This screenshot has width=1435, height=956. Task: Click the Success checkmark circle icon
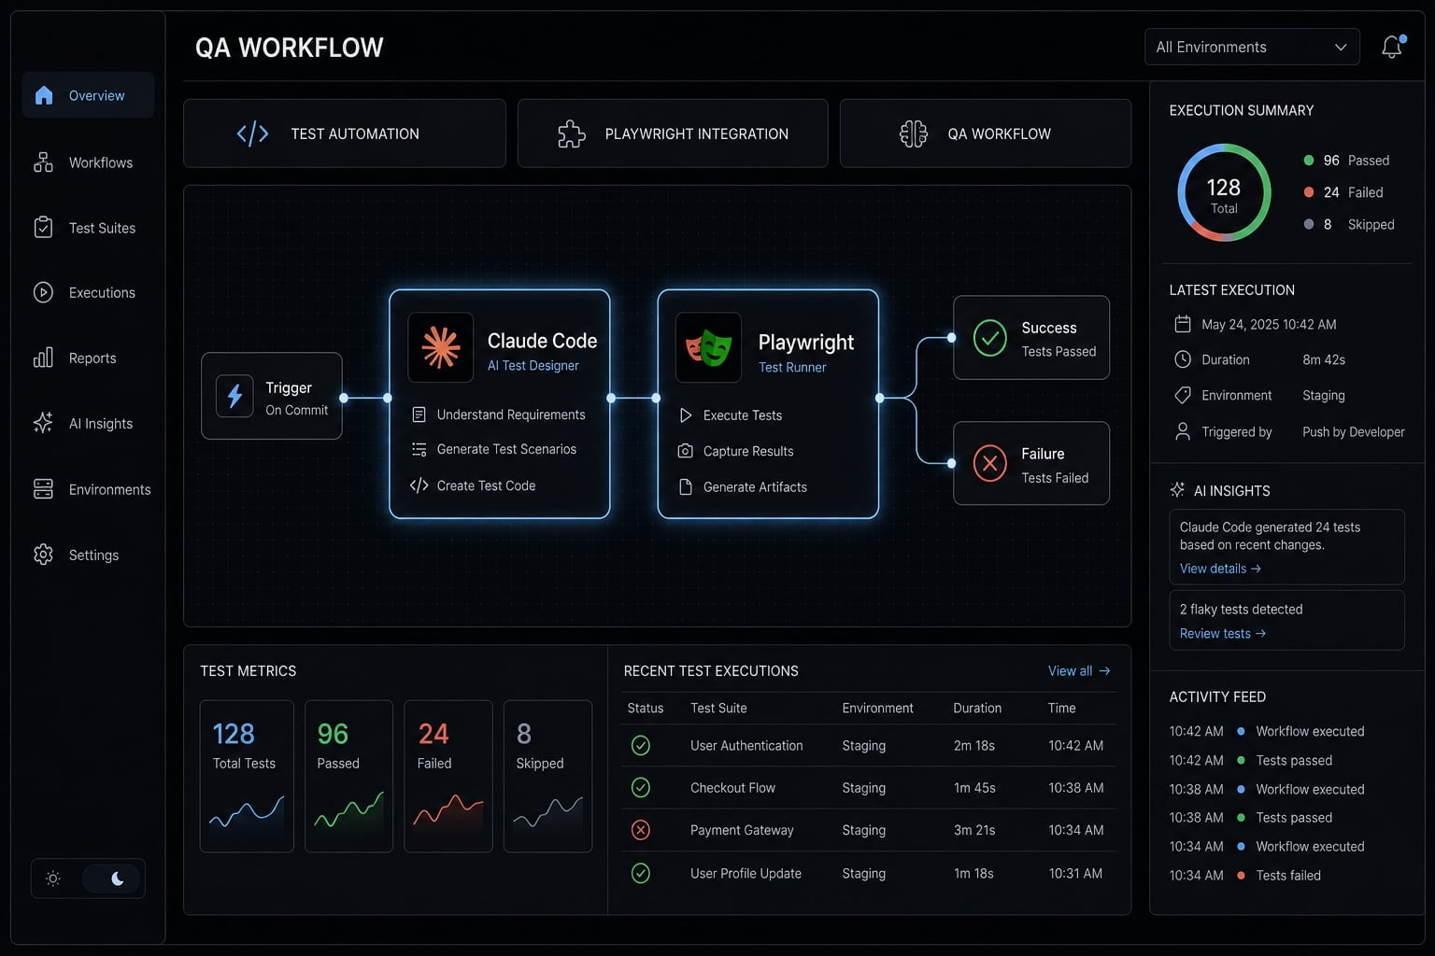pos(990,337)
